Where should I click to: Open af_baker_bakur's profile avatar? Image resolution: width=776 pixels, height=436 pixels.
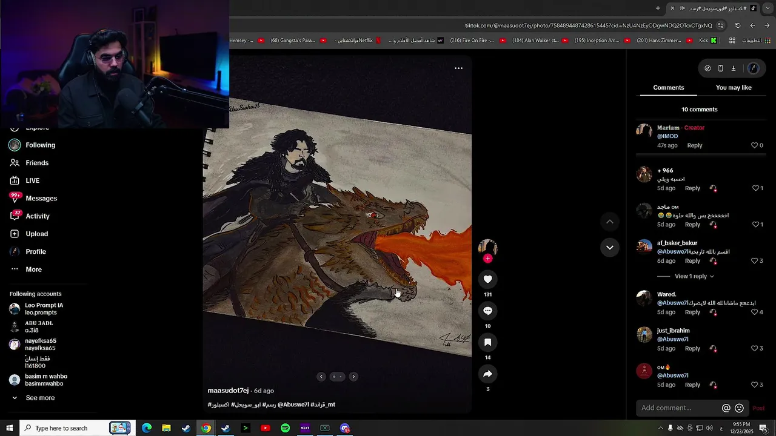point(644,246)
